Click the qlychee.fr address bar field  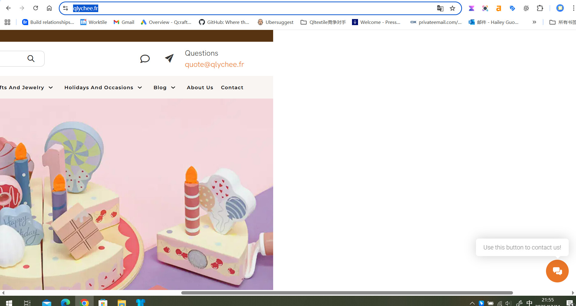243,8
